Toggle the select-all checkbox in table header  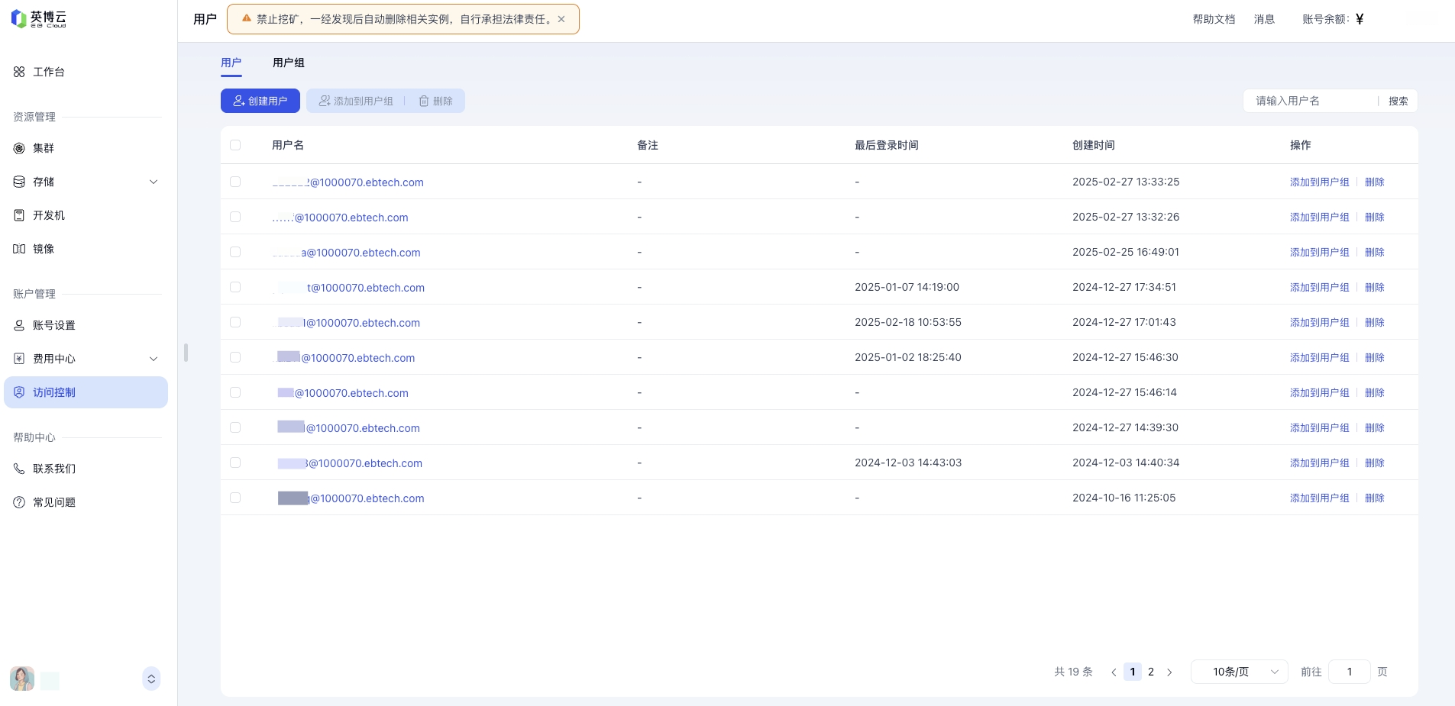235,145
